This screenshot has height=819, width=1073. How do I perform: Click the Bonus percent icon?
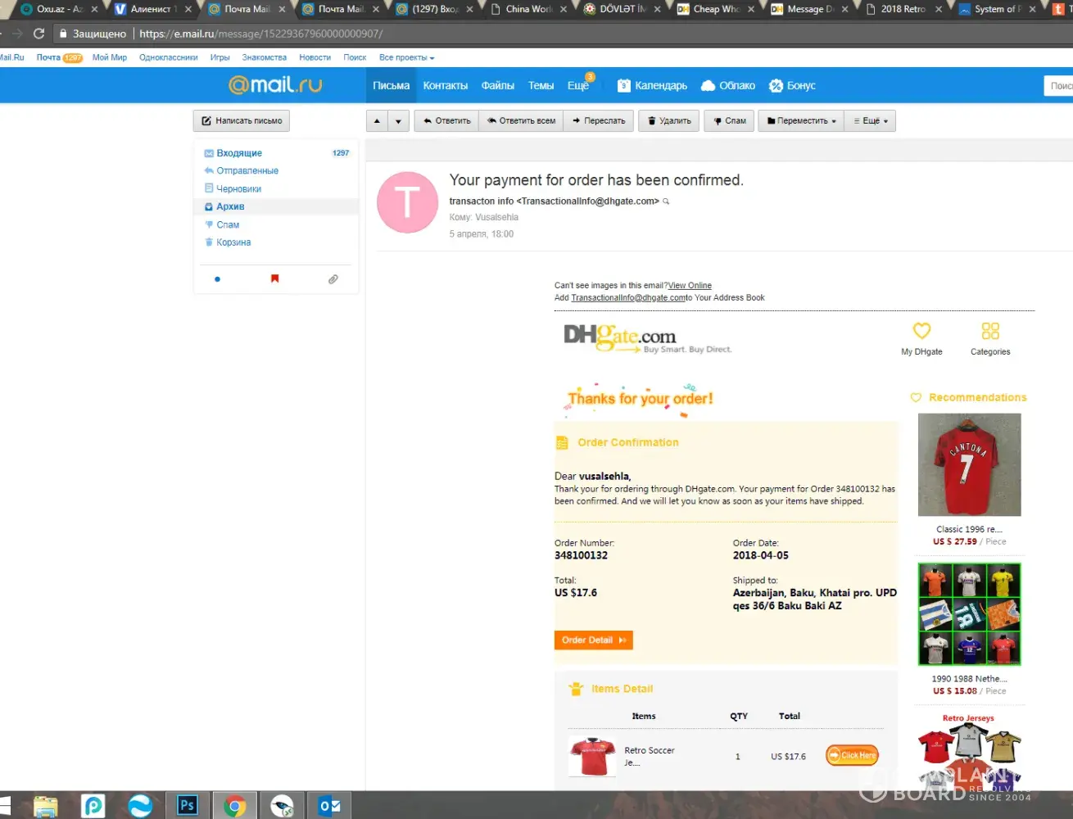776,86
